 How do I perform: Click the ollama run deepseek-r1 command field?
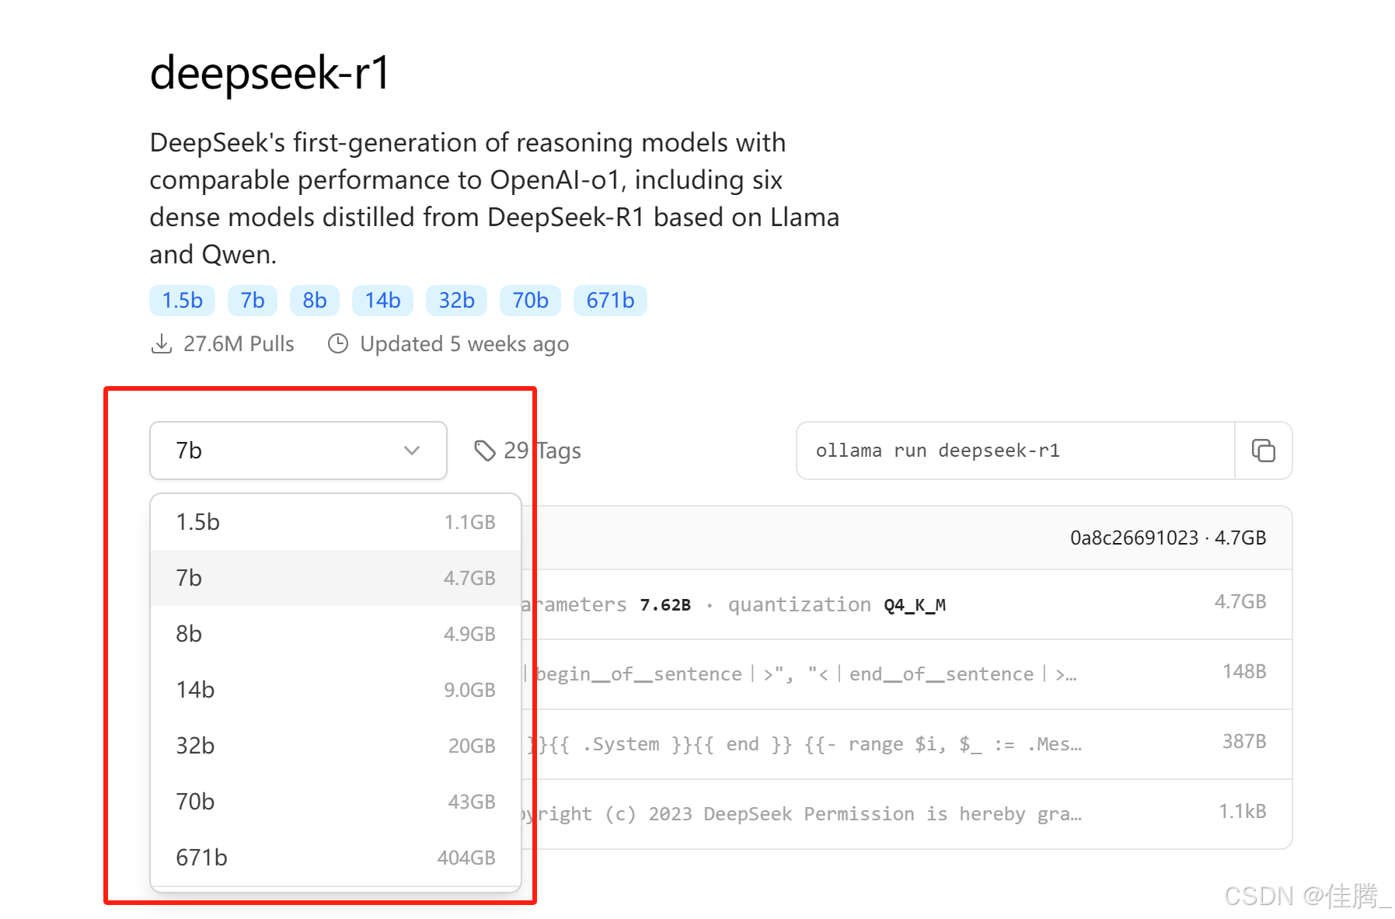[x=1015, y=451]
